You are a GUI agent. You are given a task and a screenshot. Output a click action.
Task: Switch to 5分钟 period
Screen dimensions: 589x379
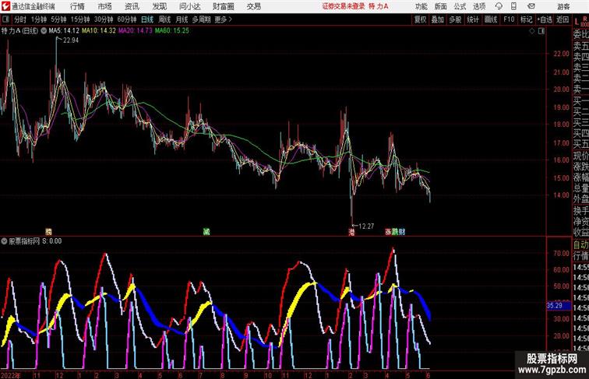click(58, 19)
